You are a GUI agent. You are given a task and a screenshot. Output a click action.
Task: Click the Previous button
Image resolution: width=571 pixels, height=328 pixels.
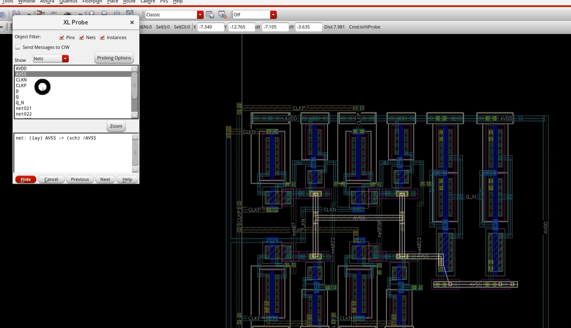(x=80, y=179)
